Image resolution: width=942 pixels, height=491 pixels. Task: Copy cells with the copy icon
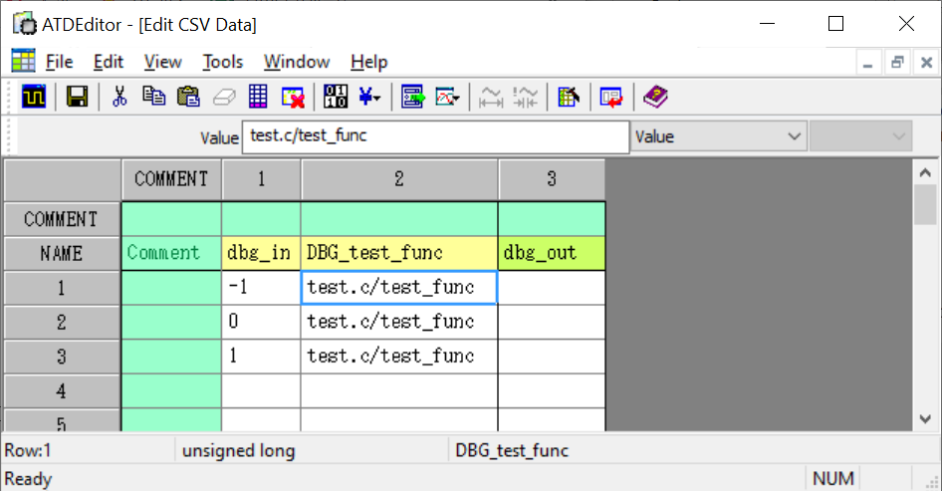(x=153, y=97)
